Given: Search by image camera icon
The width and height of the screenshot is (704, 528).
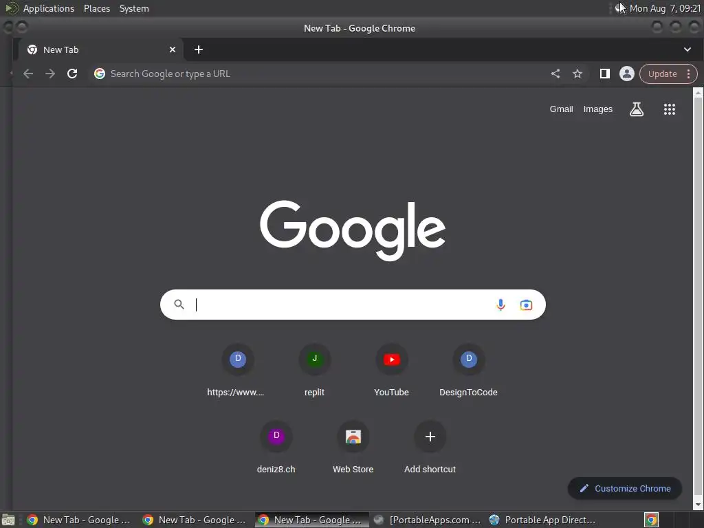Looking at the screenshot, I should [526, 305].
